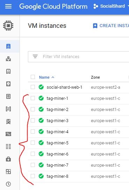Image resolution: width=129 pixels, height=190 pixels.
Task: Click the Google Cloud Platform logo text
Action: [x=53, y=6]
